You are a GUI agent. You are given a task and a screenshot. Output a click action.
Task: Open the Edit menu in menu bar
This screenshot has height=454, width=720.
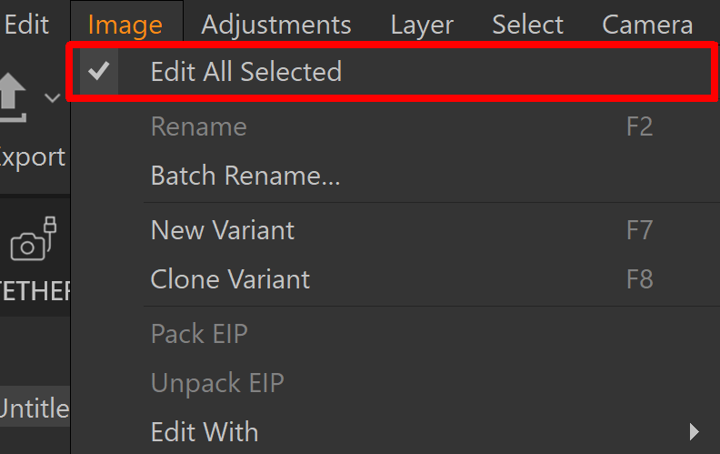coord(26,25)
